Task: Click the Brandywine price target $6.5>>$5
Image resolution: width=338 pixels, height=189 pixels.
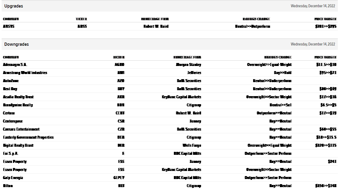Action: 328,105
